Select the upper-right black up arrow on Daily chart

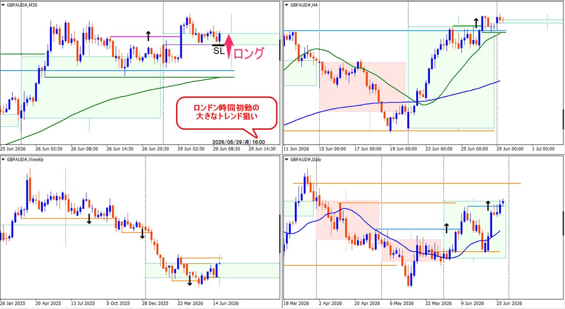tap(488, 205)
